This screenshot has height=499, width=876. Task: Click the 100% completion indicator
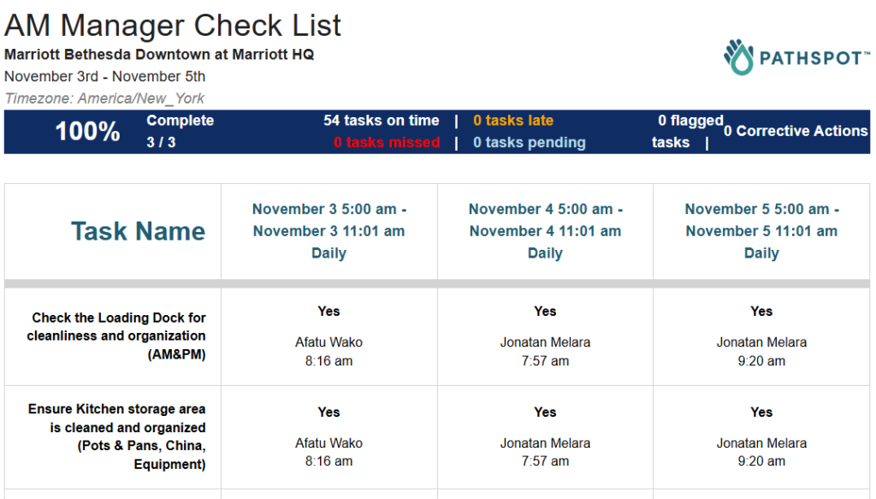click(x=87, y=132)
